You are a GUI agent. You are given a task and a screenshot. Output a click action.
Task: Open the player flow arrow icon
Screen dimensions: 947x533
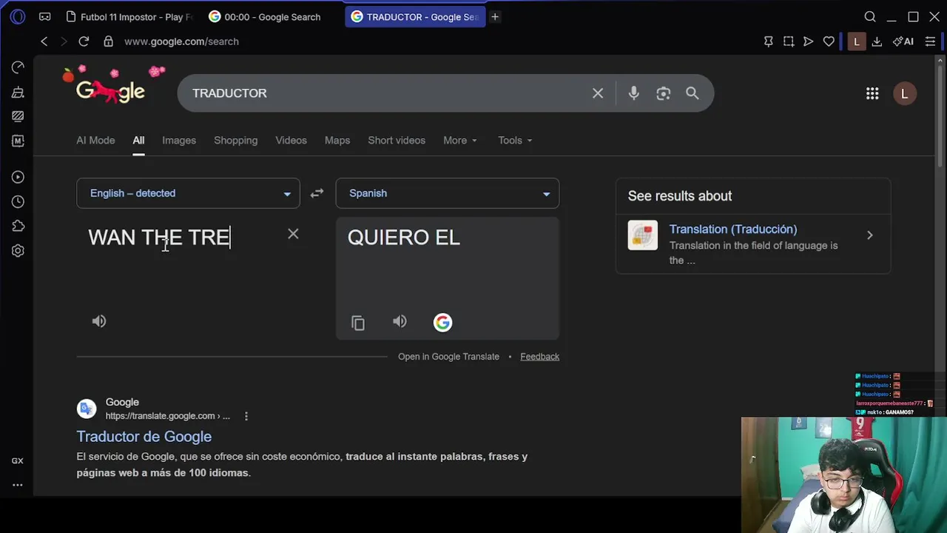point(808,41)
